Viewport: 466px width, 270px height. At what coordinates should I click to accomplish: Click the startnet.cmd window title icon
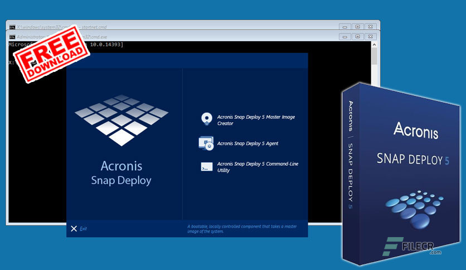(12, 27)
